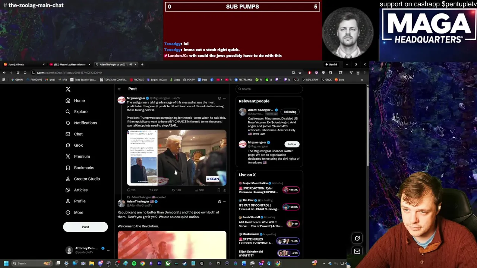Open Chat in X sidebar

pyautogui.click(x=74, y=134)
